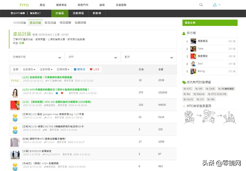246x171 pixels.
Task: Switch to 討論區 tab
Action: tap(60, 13)
